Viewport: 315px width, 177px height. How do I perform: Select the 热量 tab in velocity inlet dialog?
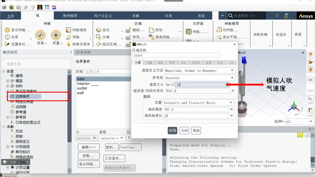(149, 63)
